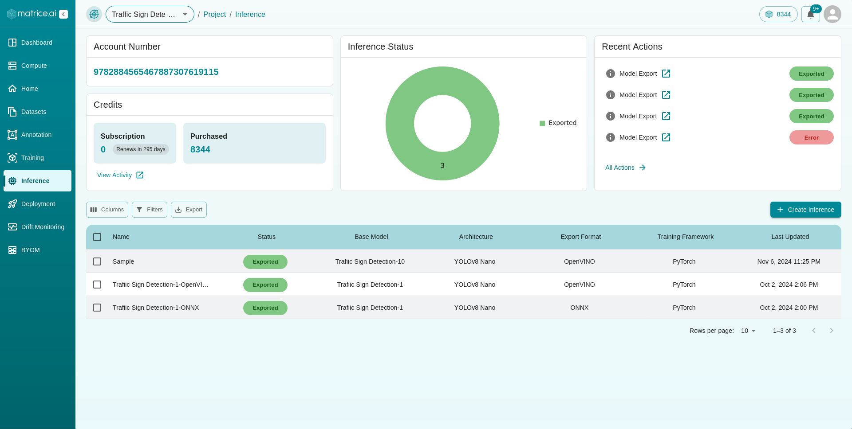Click the All Actions link
The image size is (852, 429).
tap(625, 168)
